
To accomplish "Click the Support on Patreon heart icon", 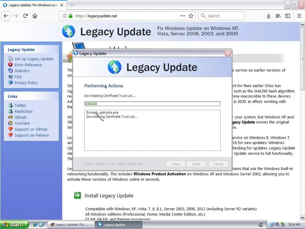I will (x=10, y=135).
